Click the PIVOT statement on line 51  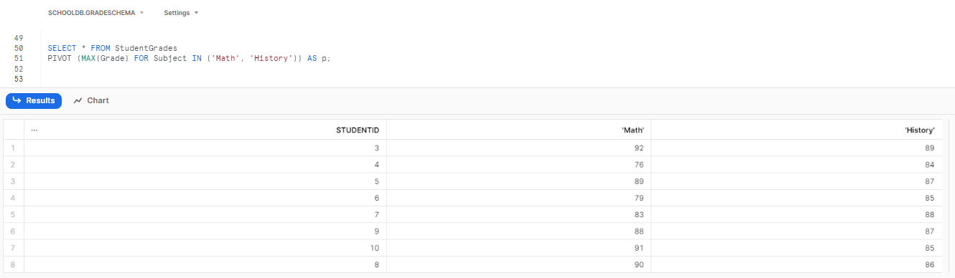click(189, 58)
